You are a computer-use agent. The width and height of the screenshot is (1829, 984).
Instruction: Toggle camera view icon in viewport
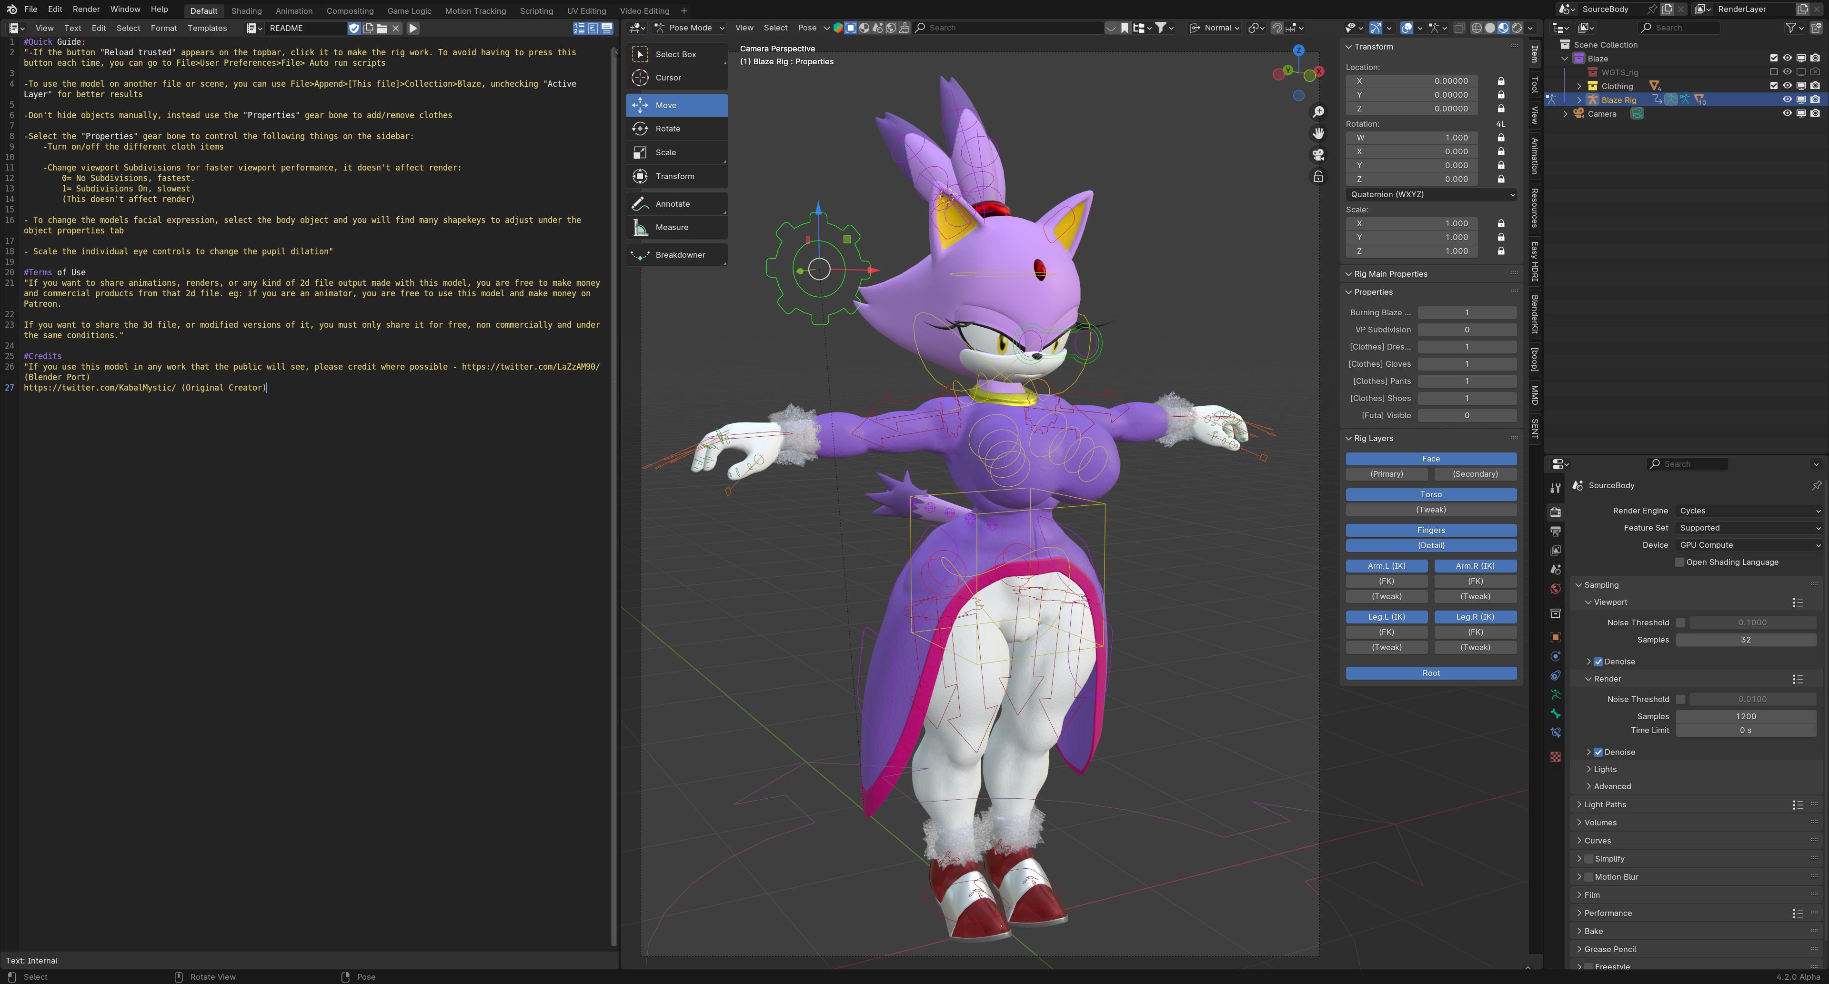1318,155
